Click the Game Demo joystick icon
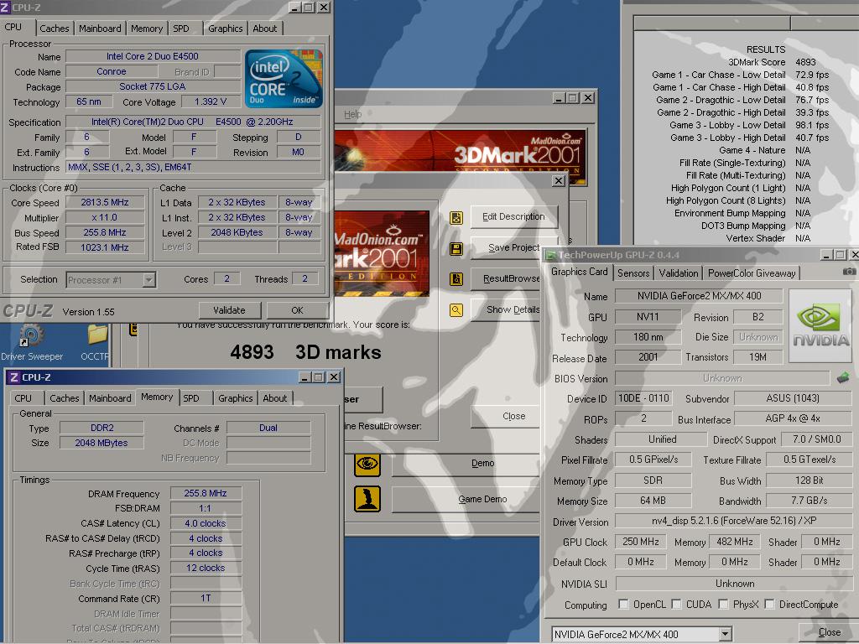Screen dimensions: 859x644 click(367, 499)
